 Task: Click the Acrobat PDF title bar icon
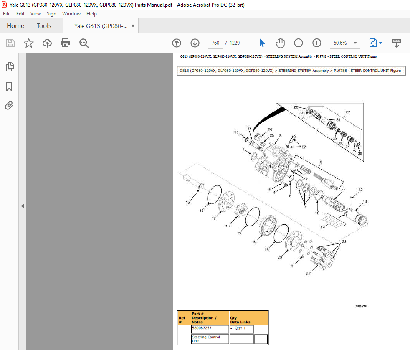pyautogui.click(x=4, y=5)
